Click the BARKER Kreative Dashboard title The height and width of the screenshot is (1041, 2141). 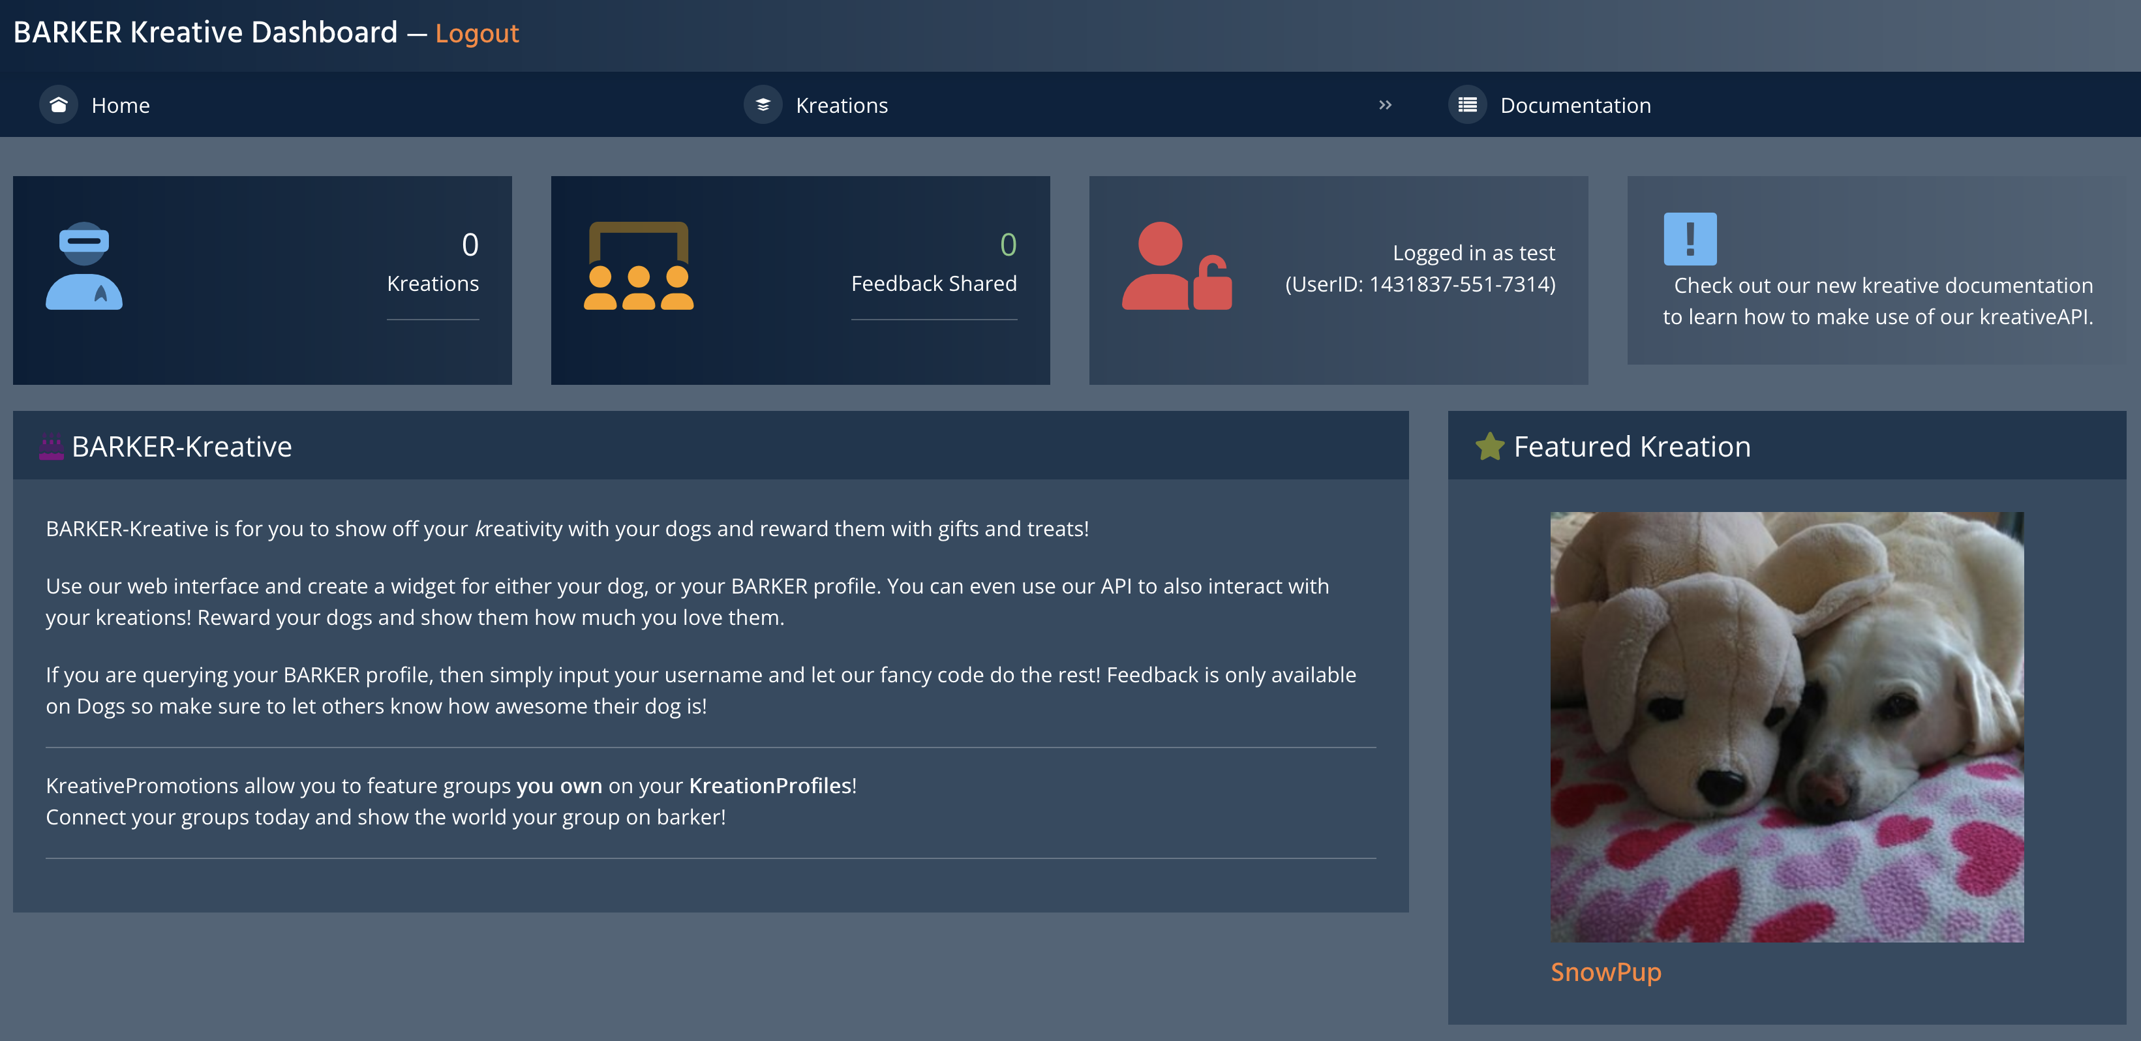pyautogui.click(x=205, y=33)
